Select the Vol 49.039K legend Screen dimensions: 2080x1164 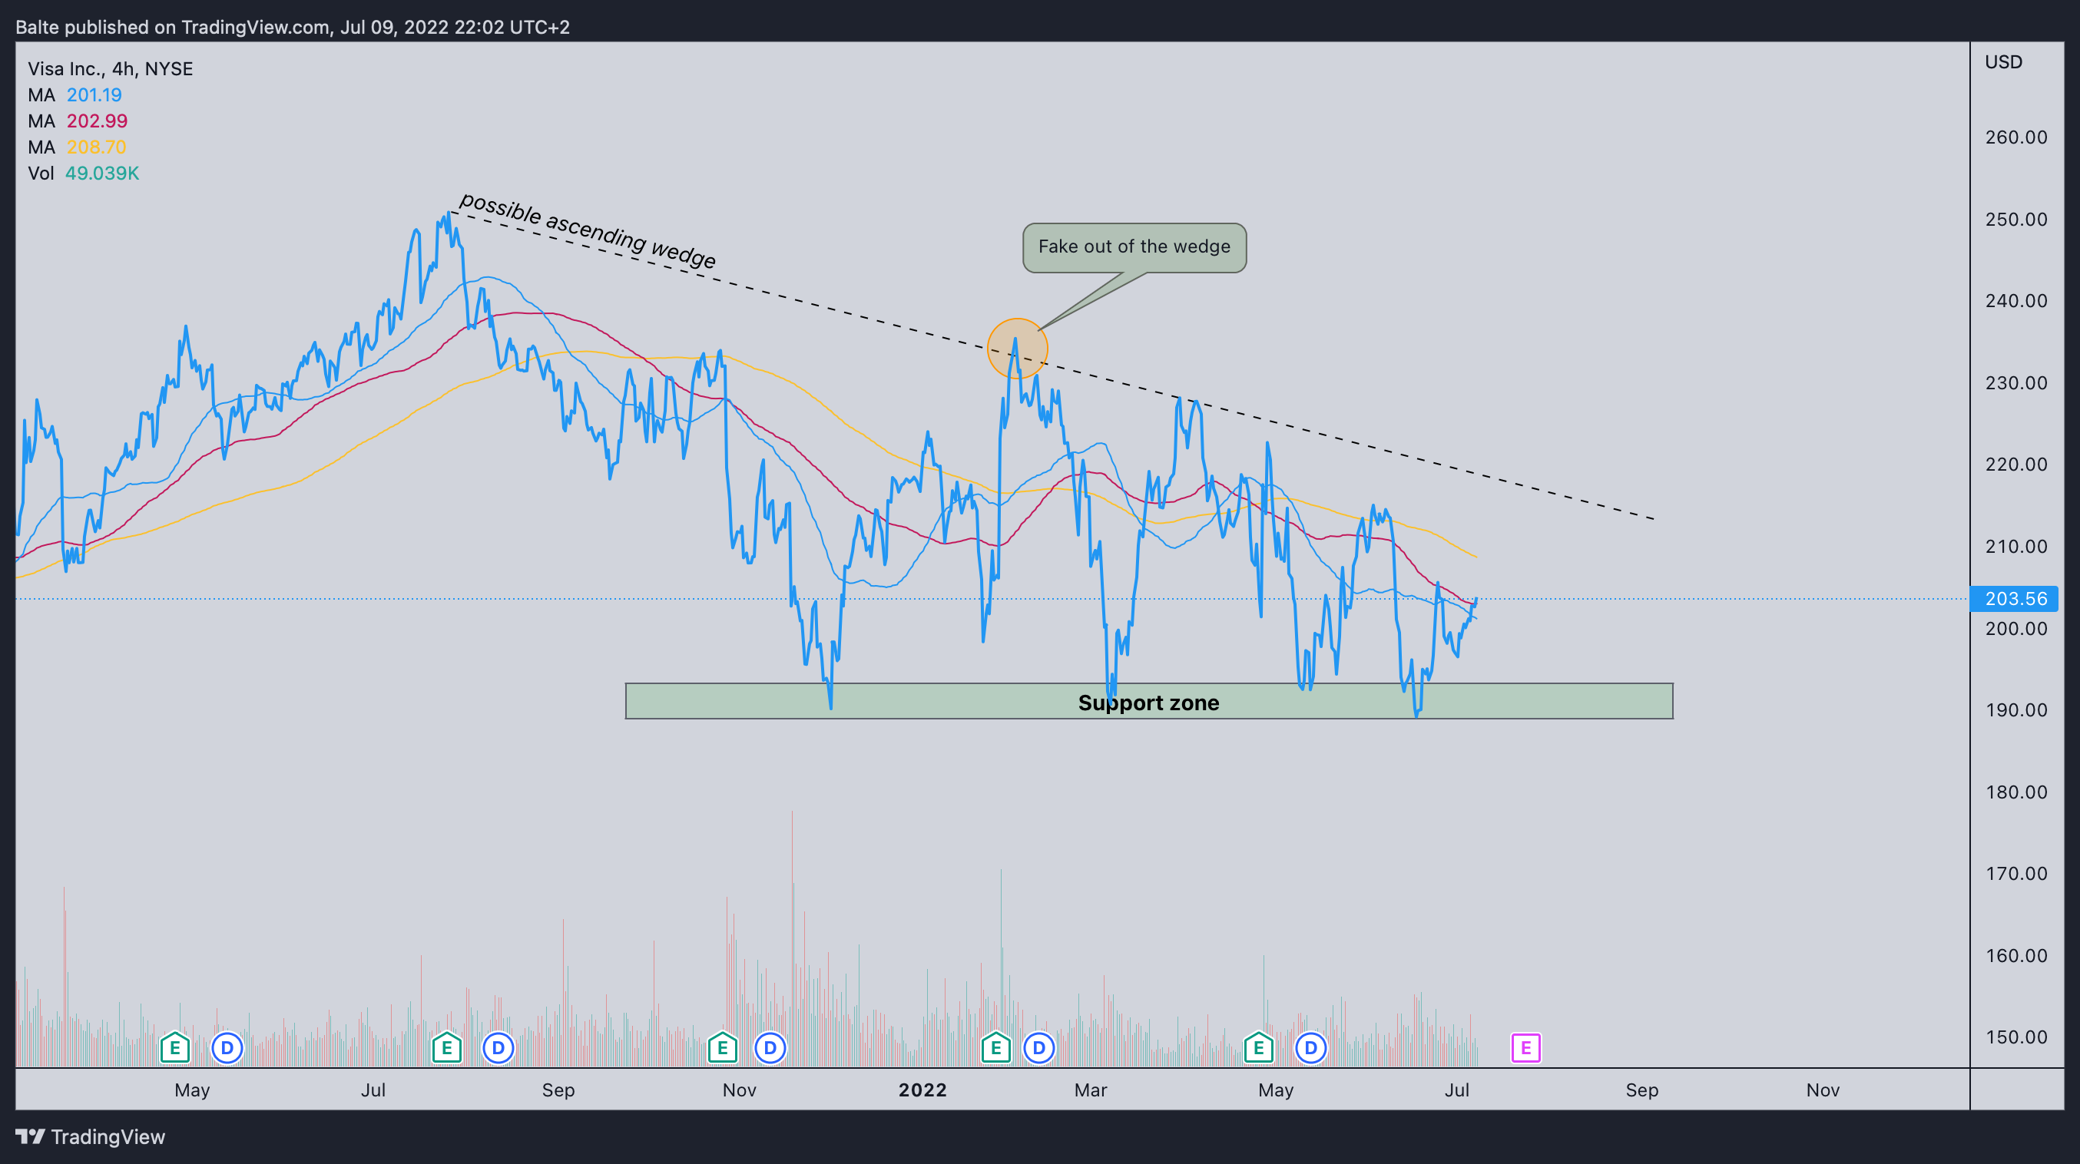[x=83, y=173]
